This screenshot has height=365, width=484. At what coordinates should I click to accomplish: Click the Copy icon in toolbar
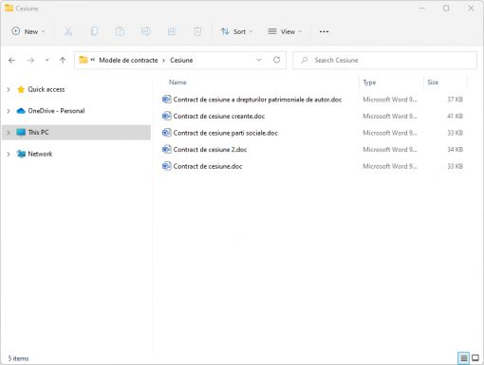pyautogui.click(x=94, y=31)
